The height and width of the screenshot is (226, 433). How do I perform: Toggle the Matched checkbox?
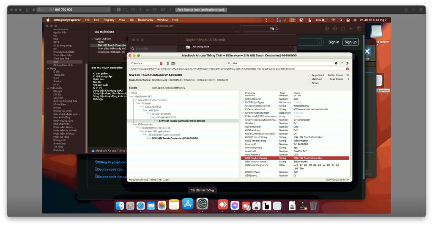point(309,79)
